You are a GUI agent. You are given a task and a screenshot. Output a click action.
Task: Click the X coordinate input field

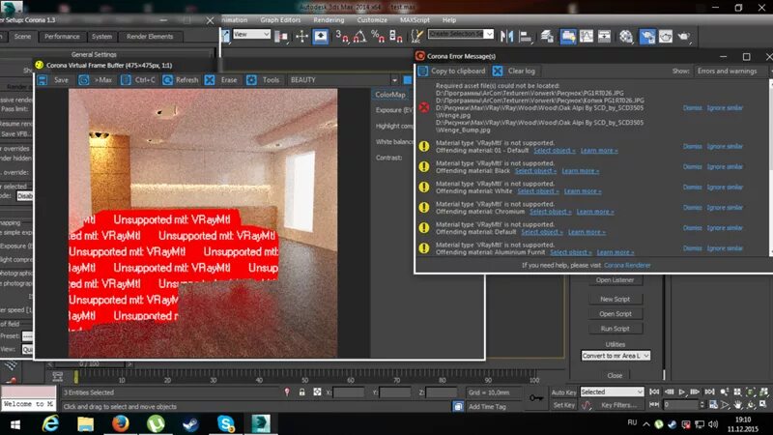point(348,392)
